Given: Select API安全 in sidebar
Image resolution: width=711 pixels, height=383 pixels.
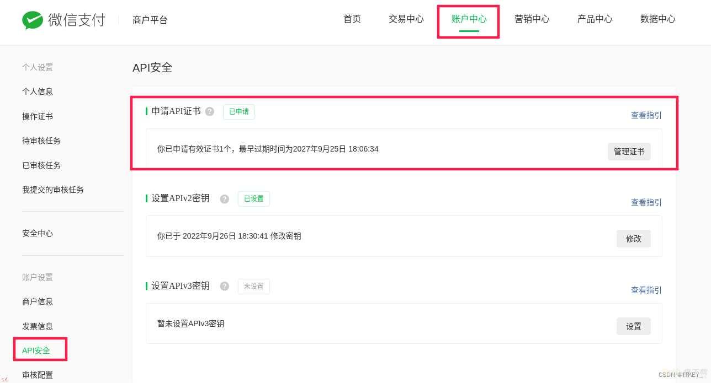Looking at the screenshot, I should pos(36,350).
